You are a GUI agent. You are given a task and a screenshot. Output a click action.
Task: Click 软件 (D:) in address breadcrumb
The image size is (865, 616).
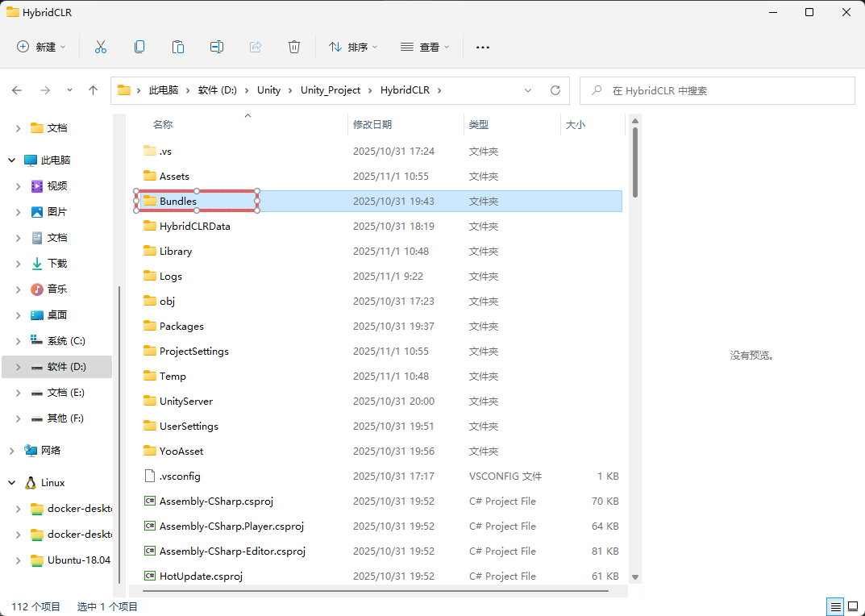click(x=218, y=90)
